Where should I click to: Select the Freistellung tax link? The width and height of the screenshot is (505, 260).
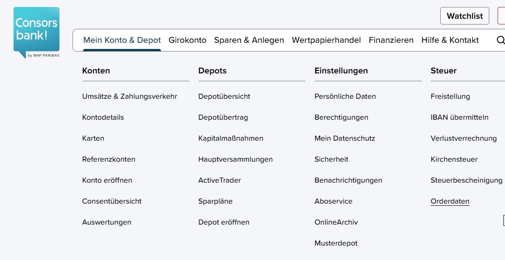click(x=450, y=96)
